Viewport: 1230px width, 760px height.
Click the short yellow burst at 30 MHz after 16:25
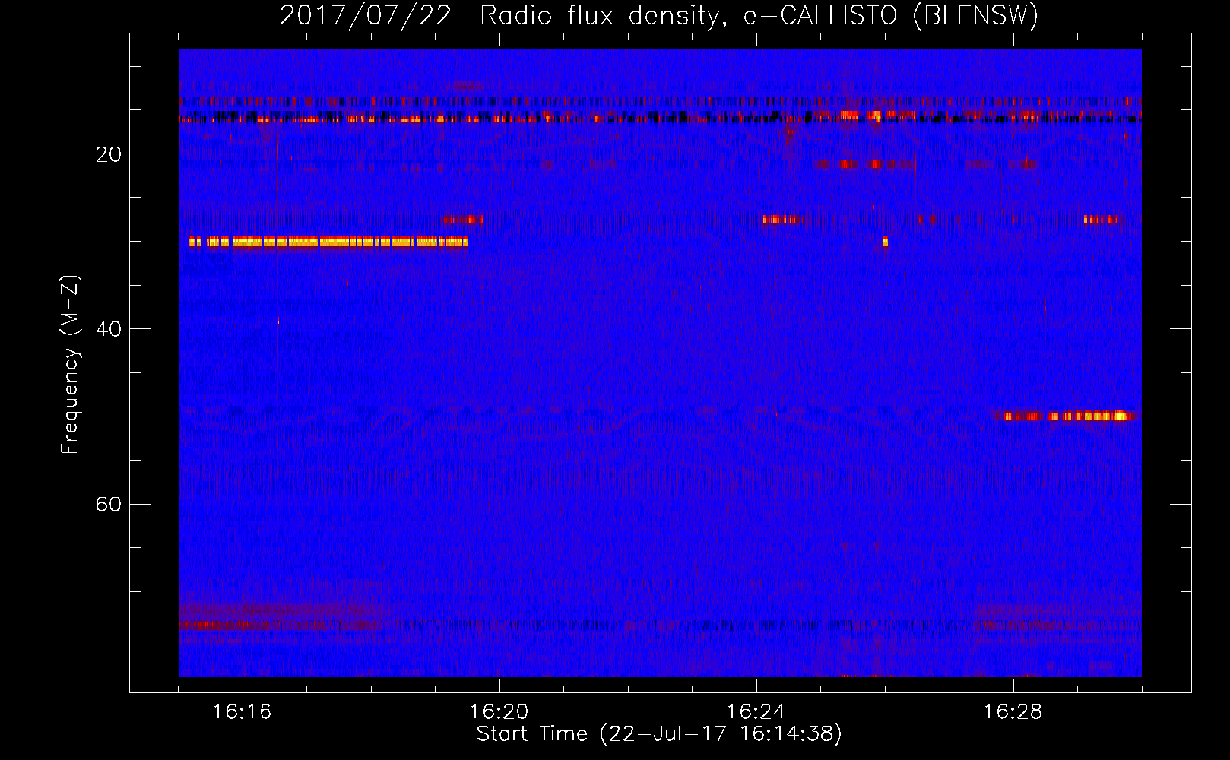[886, 242]
